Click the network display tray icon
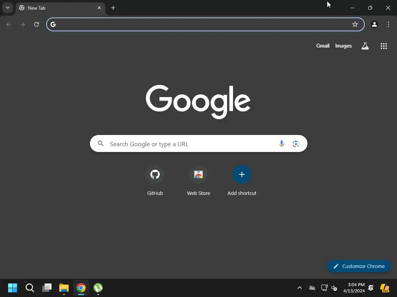397x297 pixels. point(325,288)
